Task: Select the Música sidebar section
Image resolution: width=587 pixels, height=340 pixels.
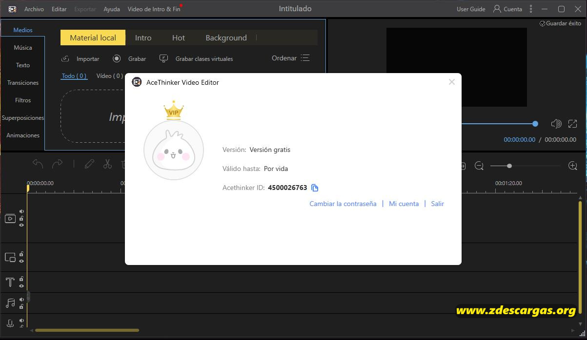Action: [23, 48]
